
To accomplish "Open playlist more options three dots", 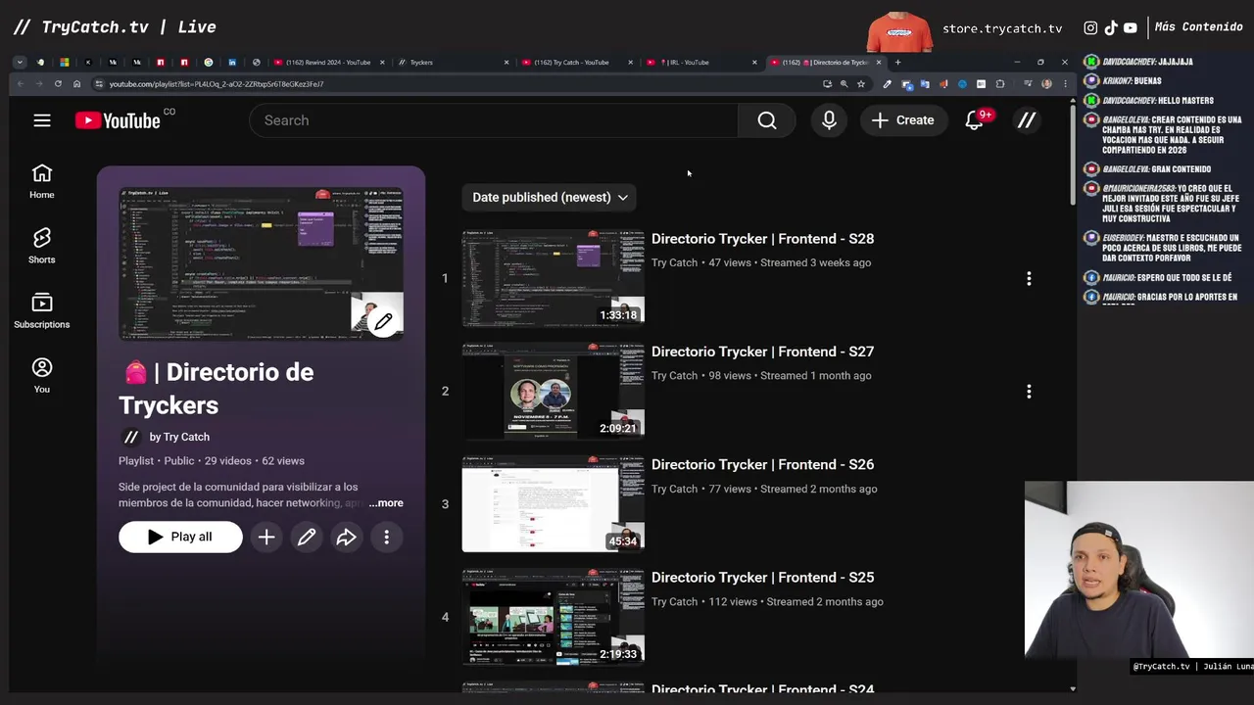I will point(386,537).
